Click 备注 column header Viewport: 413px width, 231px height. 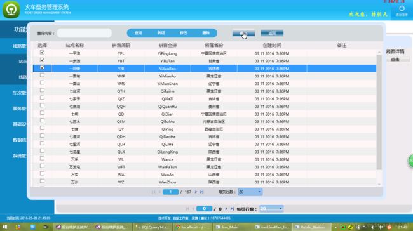click(342, 45)
